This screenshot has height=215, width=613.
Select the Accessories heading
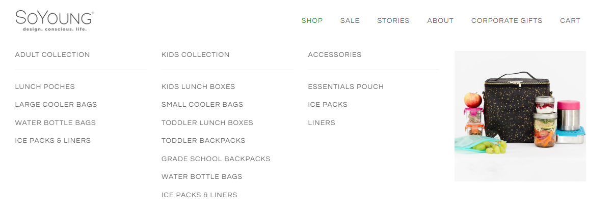pyautogui.click(x=335, y=55)
